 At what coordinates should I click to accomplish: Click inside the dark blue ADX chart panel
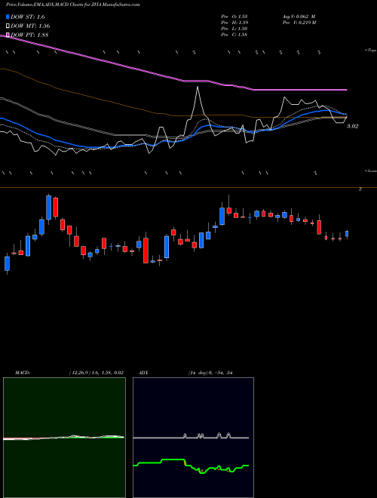point(193,438)
